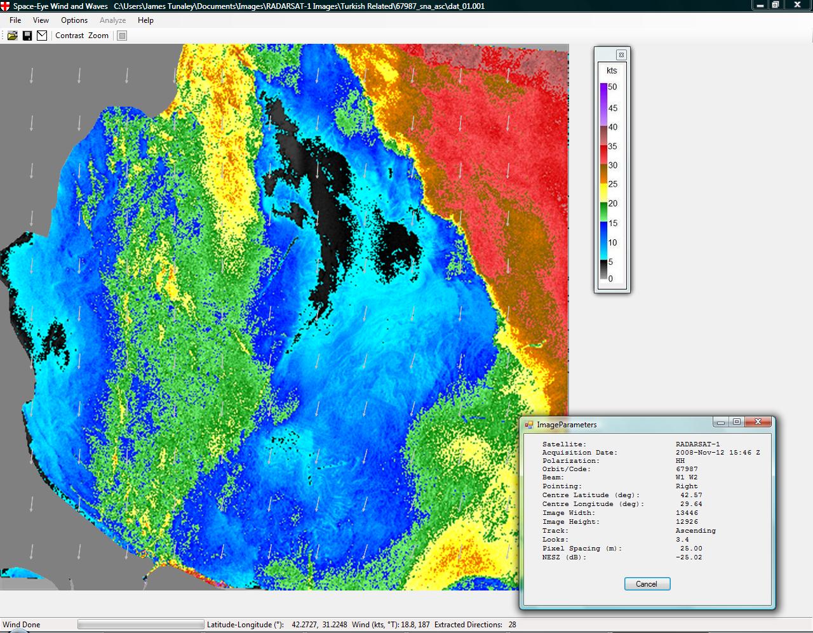Click the disabled Analyze menu
Image resolution: width=813 pixels, height=633 pixels.
pyautogui.click(x=112, y=20)
